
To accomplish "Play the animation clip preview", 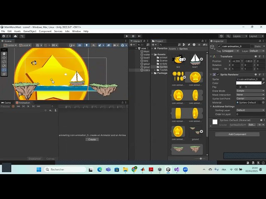I will click(x=28, y=106).
